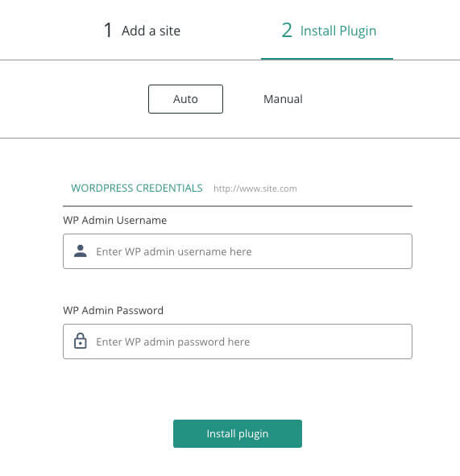Open the Install Plugin step tab
Screen dimensions: 460x476
pyautogui.click(x=329, y=31)
